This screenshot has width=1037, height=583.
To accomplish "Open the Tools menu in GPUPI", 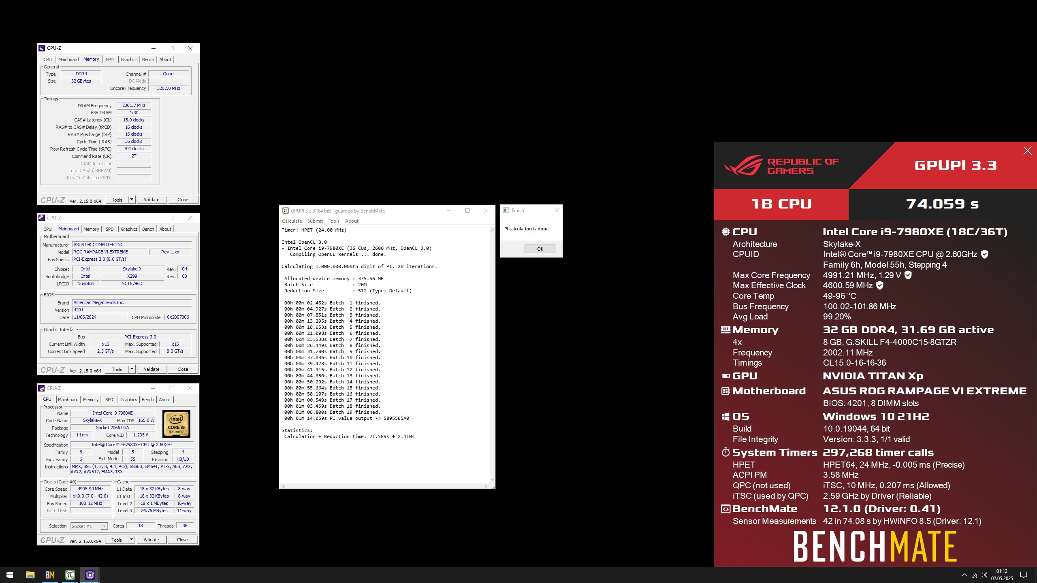I will click(x=334, y=221).
